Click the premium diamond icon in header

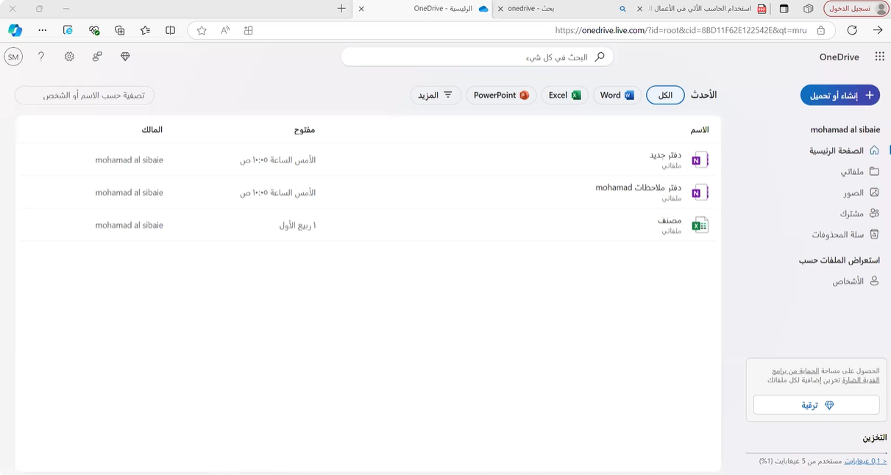tap(125, 57)
